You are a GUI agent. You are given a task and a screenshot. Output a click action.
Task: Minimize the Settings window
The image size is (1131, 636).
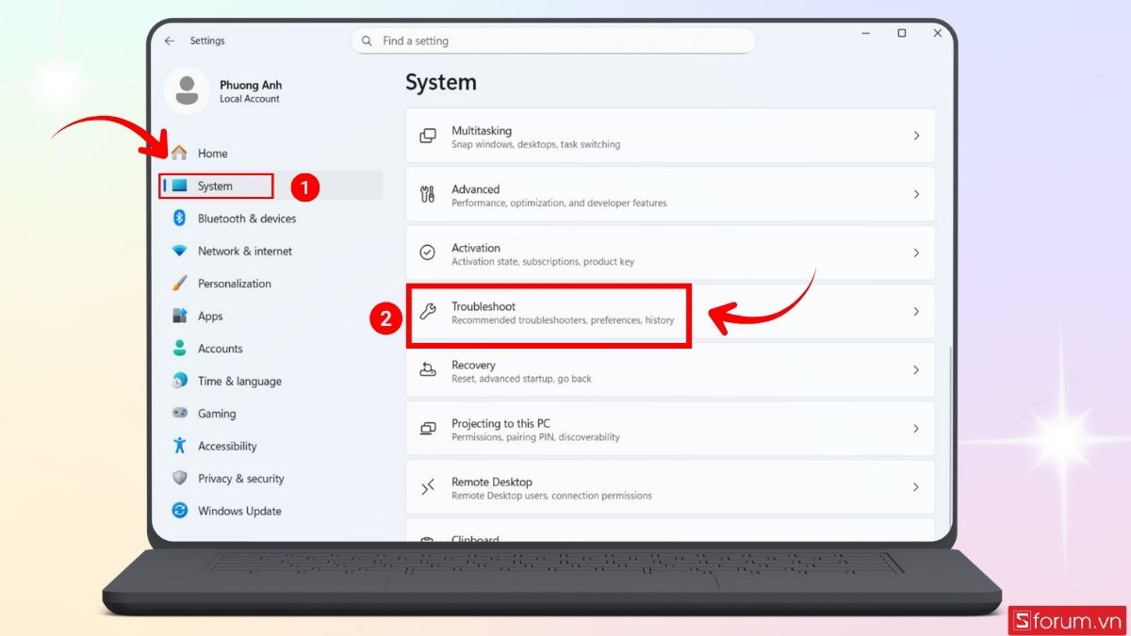point(865,33)
